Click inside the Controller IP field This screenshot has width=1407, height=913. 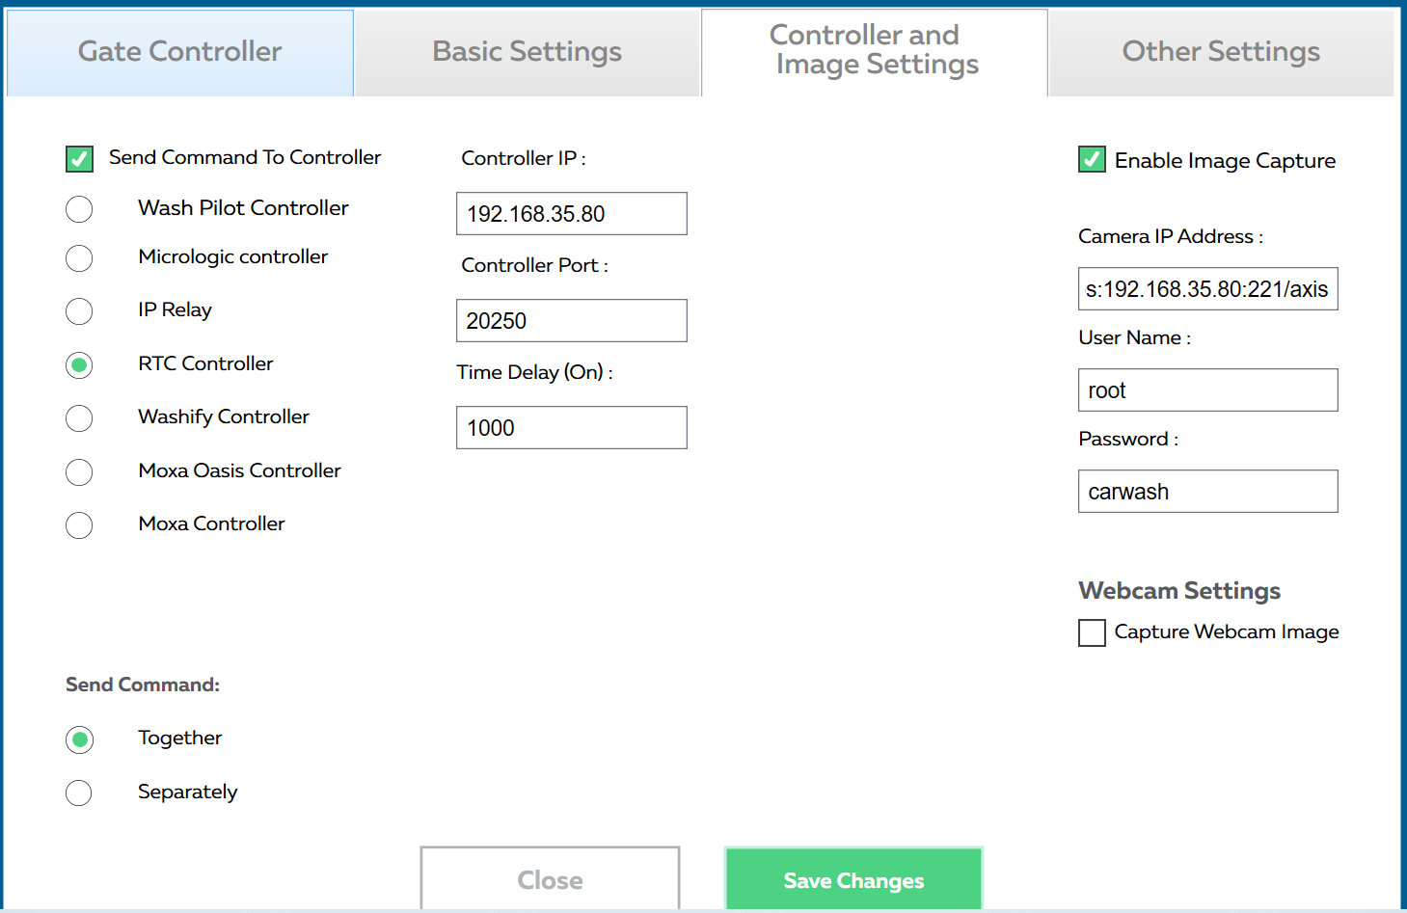[x=571, y=213]
